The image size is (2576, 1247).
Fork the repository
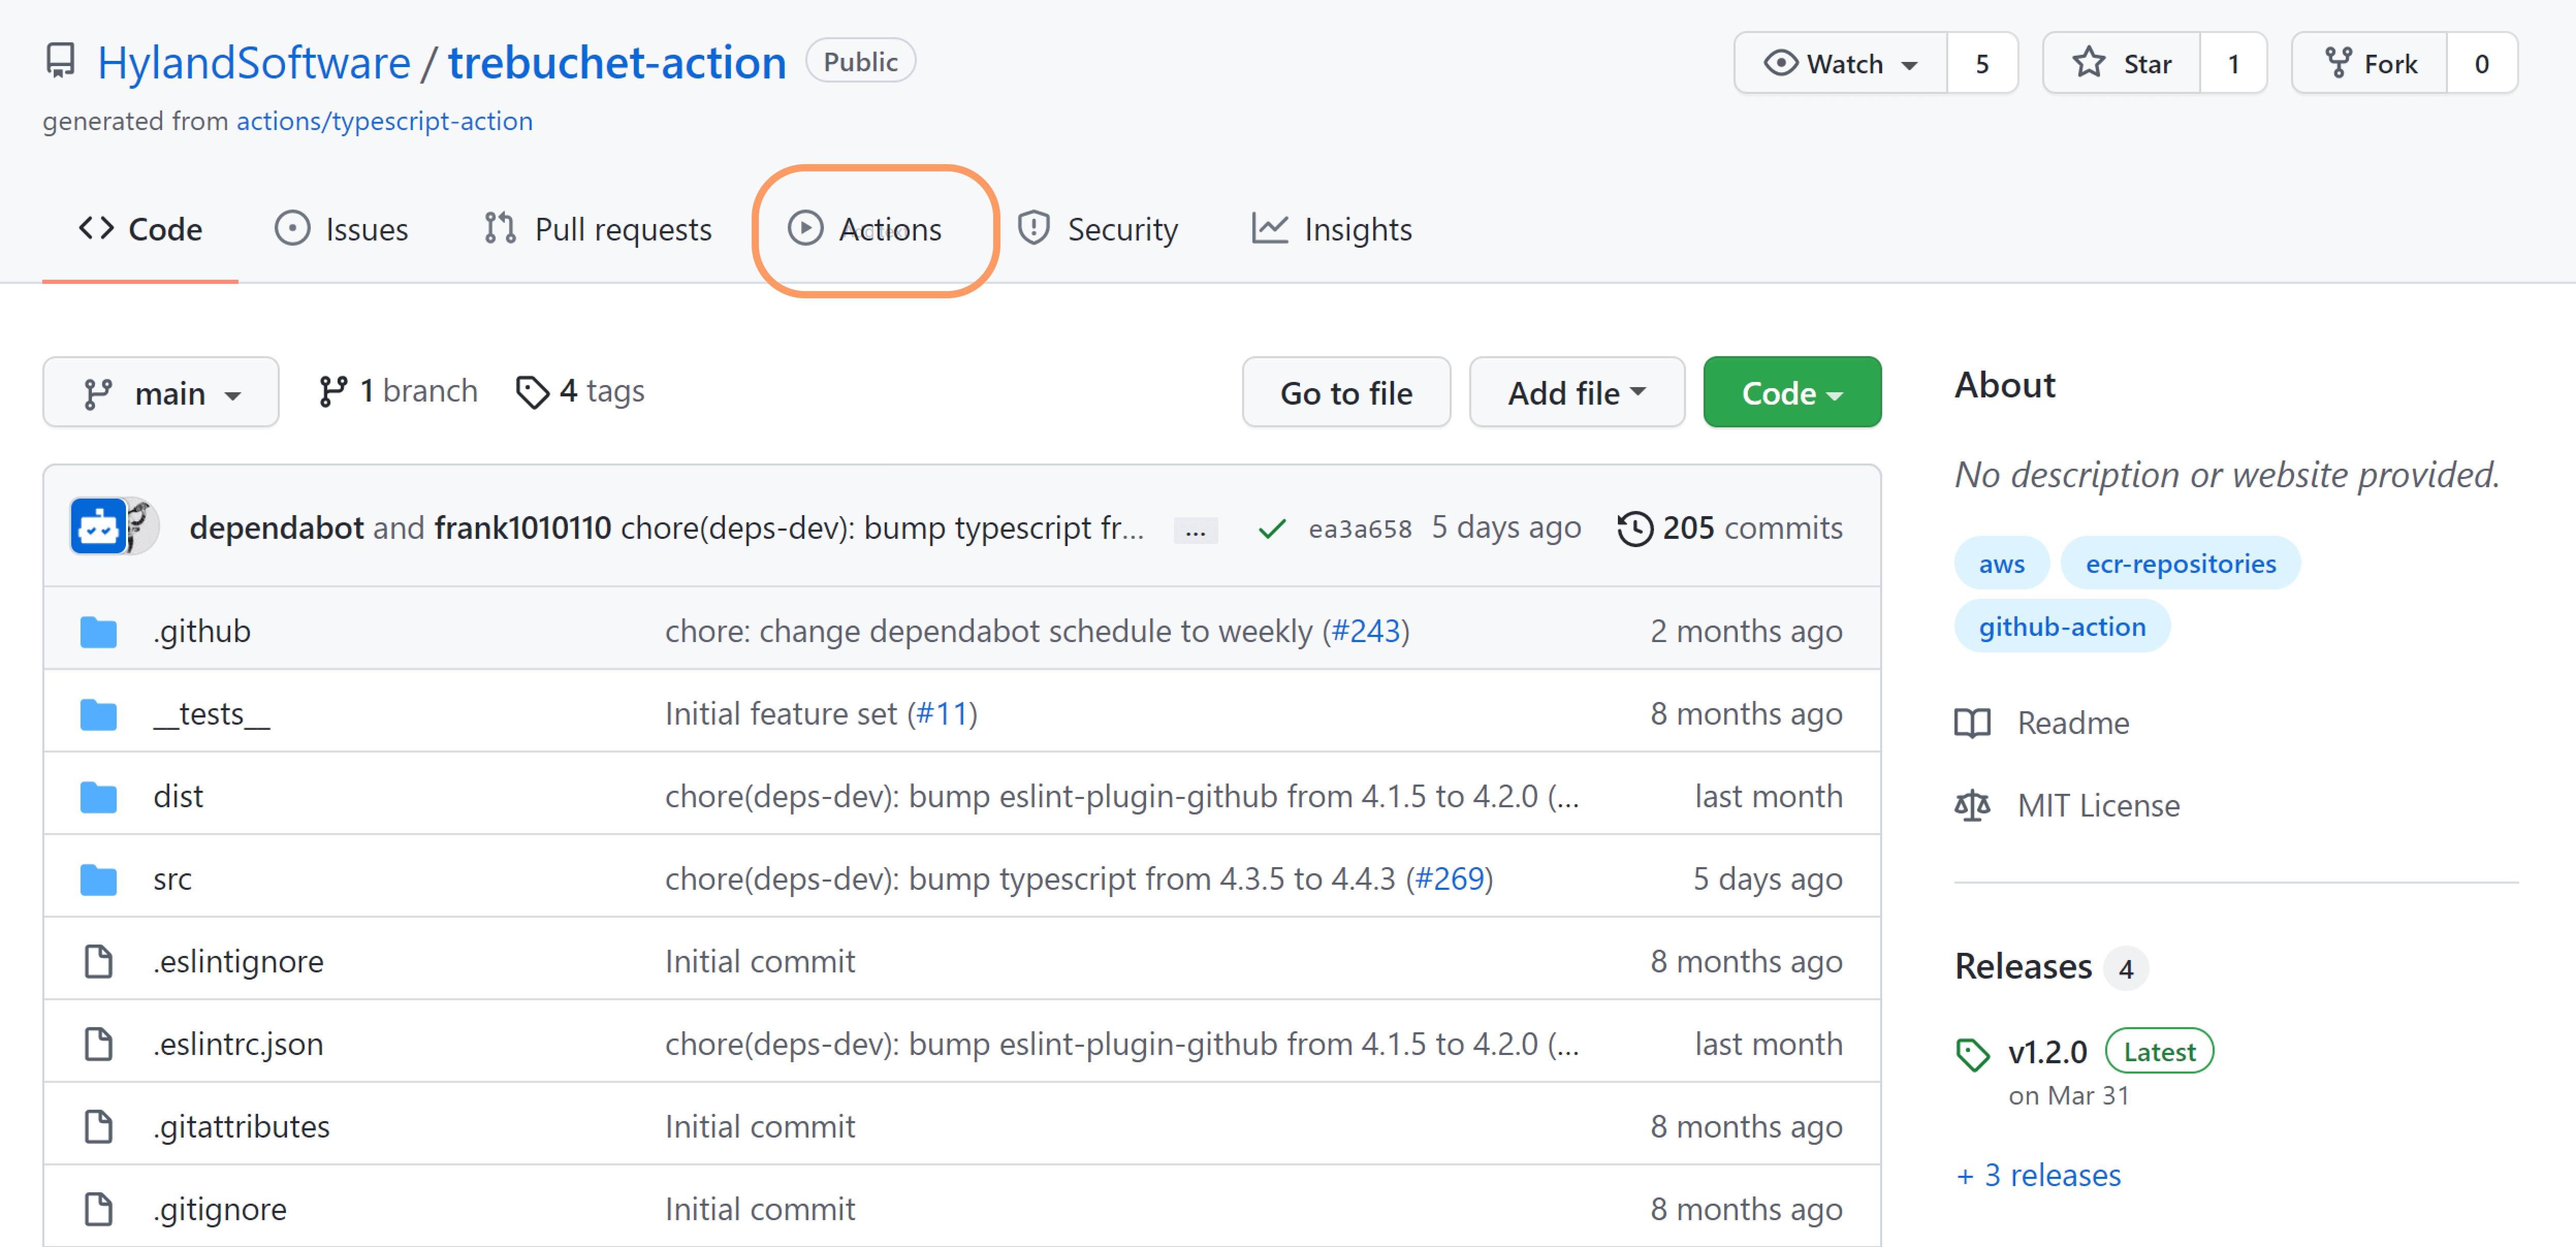point(2369,63)
